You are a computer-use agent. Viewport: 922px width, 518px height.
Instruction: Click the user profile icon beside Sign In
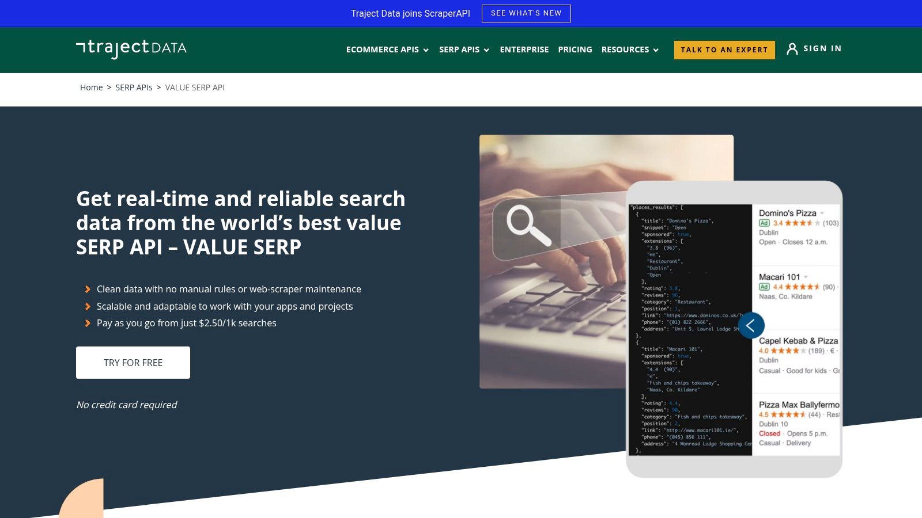tap(792, 49)
